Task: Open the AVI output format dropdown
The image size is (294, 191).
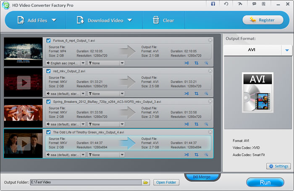Action: coord(287,50)
